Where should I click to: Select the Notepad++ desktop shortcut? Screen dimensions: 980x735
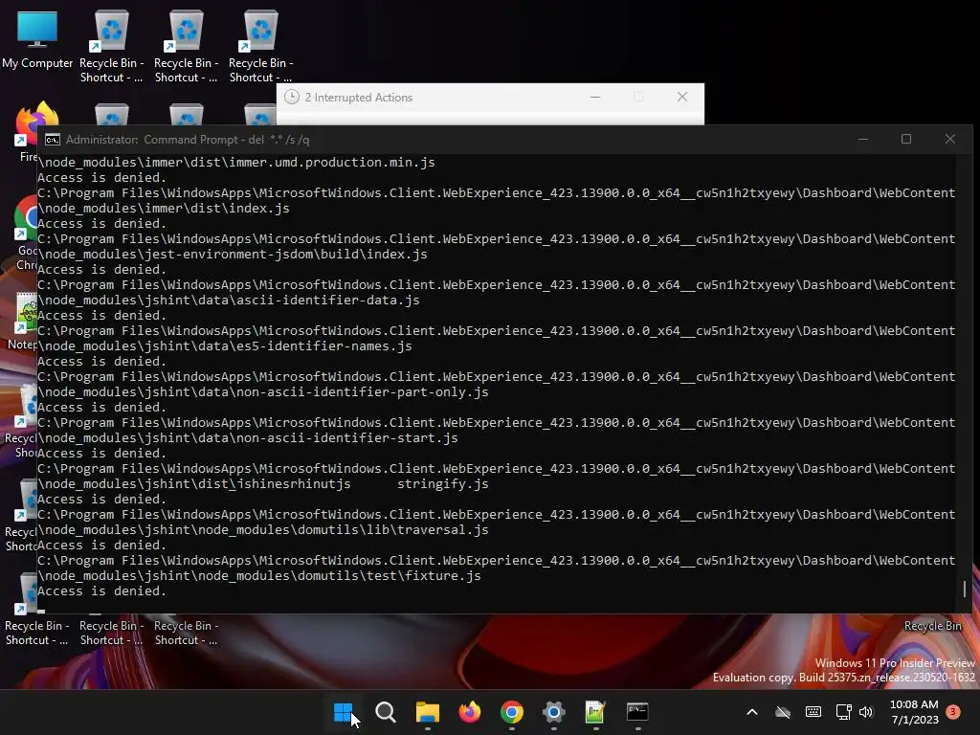(x=23, y=321)
